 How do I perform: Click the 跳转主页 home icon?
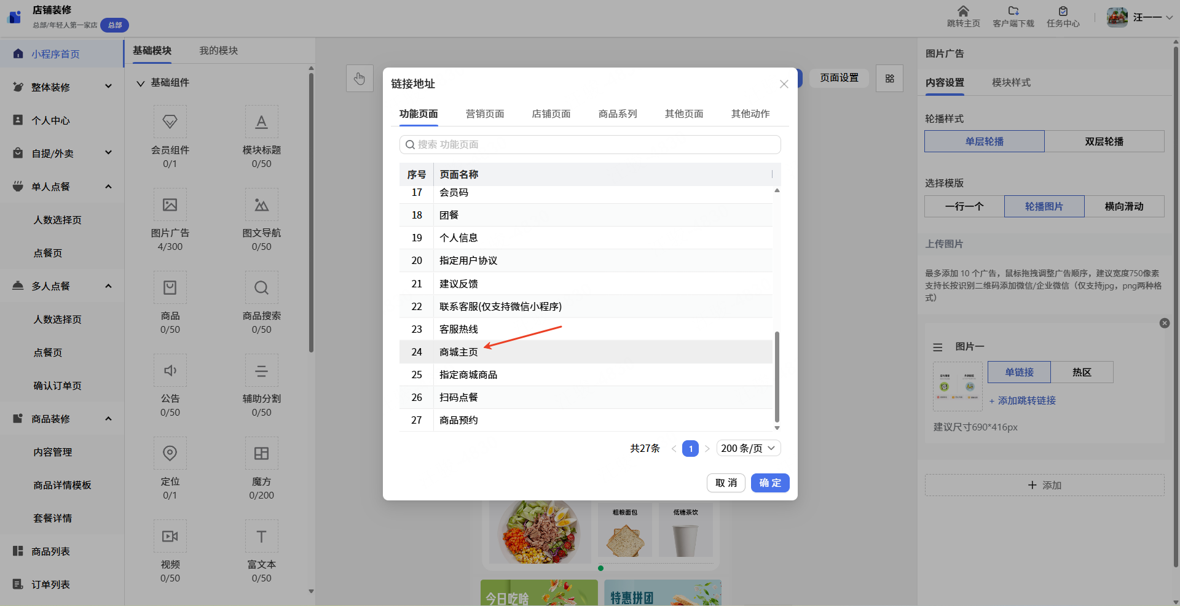tap(963, 11)
